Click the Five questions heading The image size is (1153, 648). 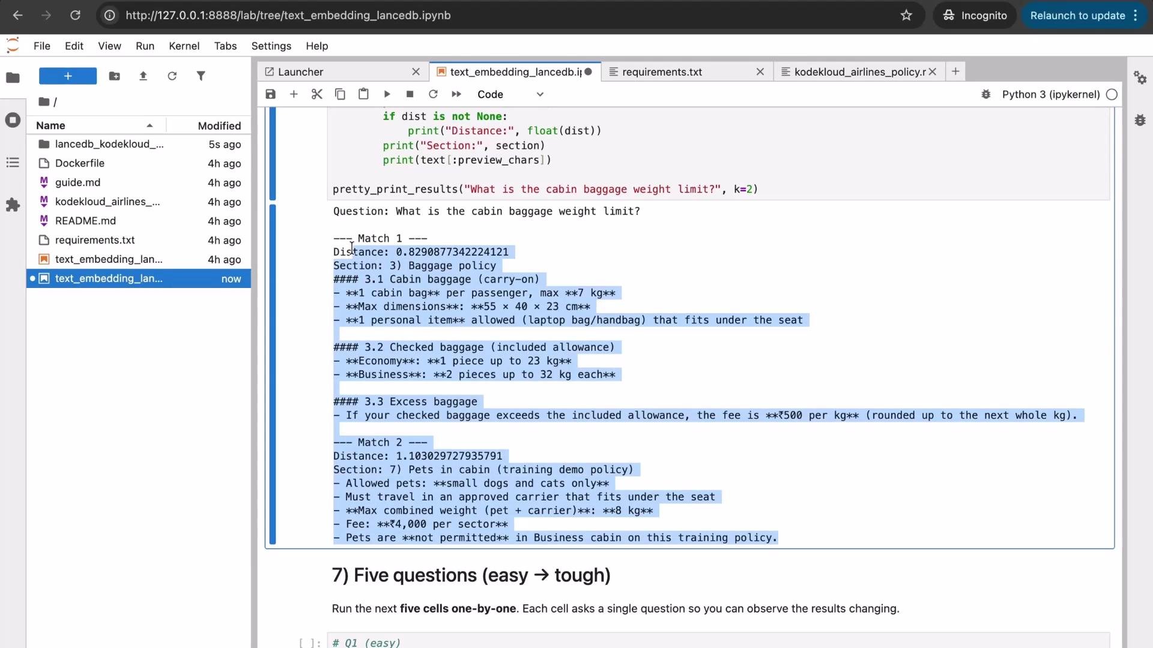coord(471,575)
